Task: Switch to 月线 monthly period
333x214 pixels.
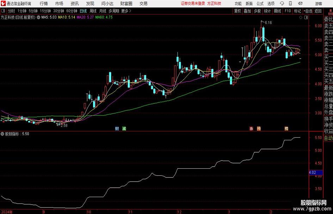Action: (x=103, y=11)
